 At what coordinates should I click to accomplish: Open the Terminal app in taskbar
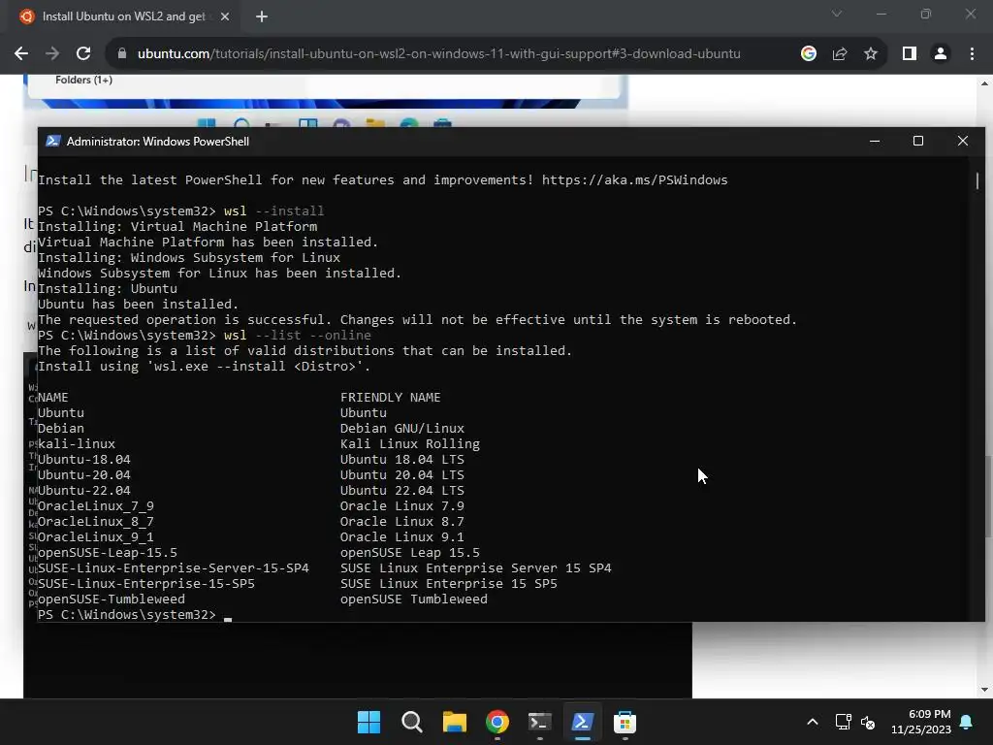point(539,722)
